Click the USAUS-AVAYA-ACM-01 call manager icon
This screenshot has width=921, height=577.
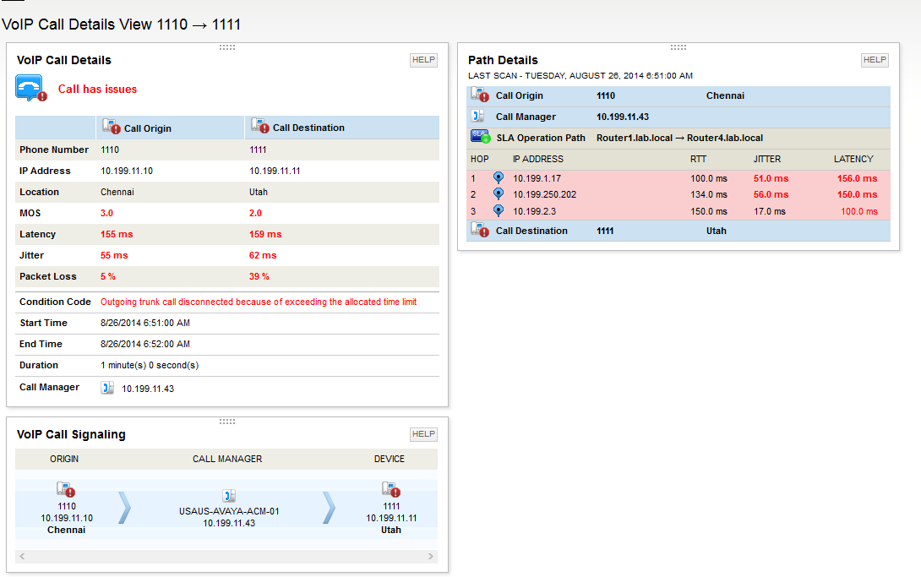[229, 495]
